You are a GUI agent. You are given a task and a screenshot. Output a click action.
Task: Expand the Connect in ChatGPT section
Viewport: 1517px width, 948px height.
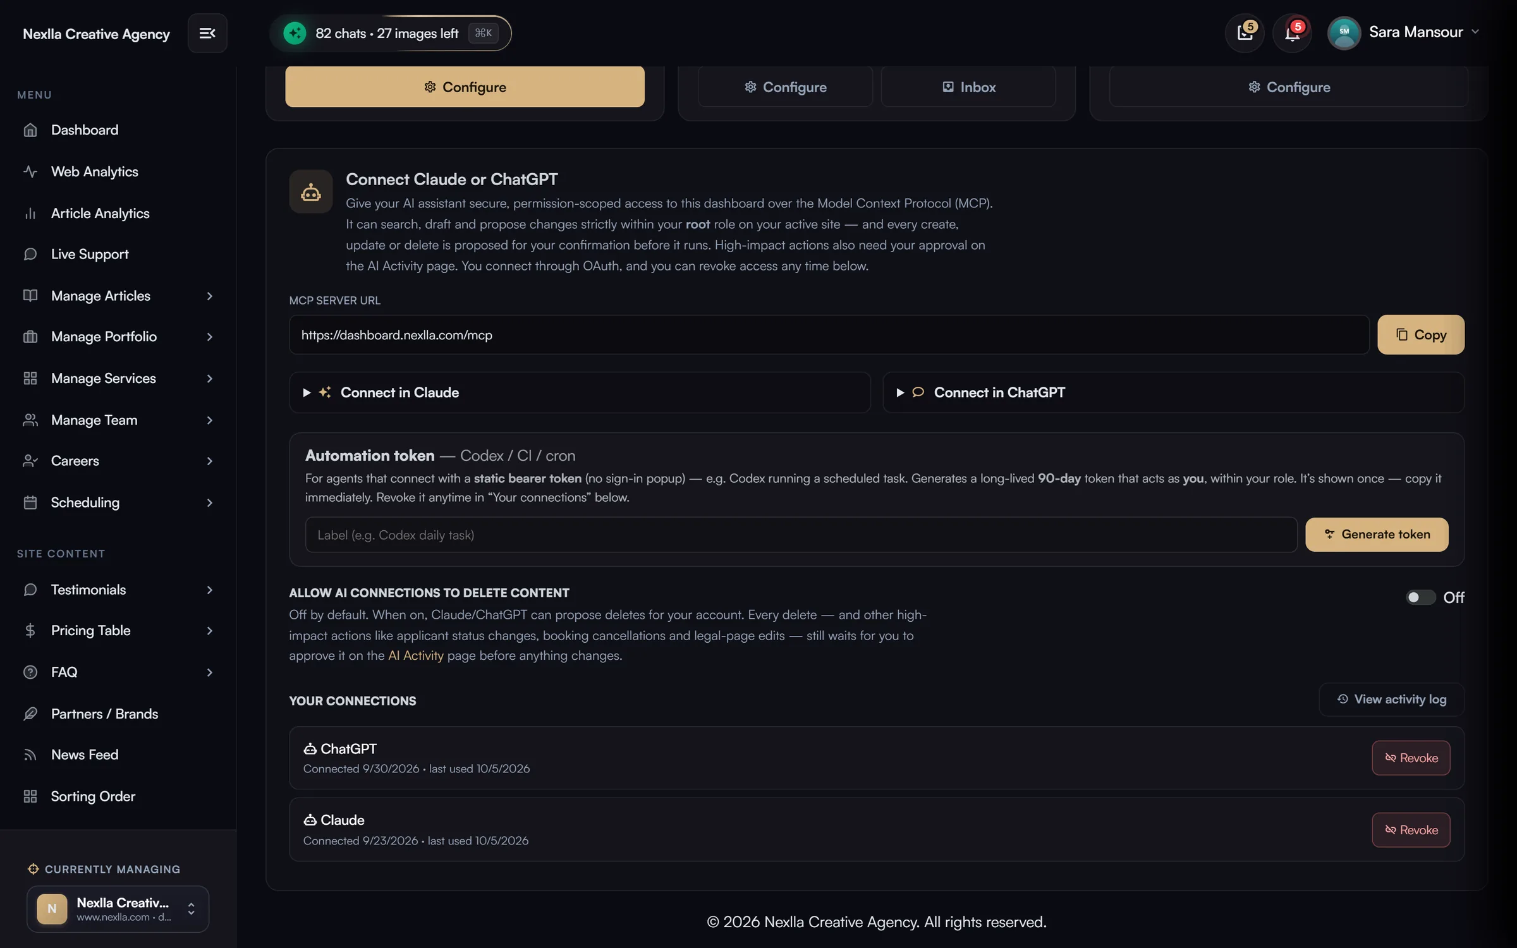click(x=1173, y=392)
